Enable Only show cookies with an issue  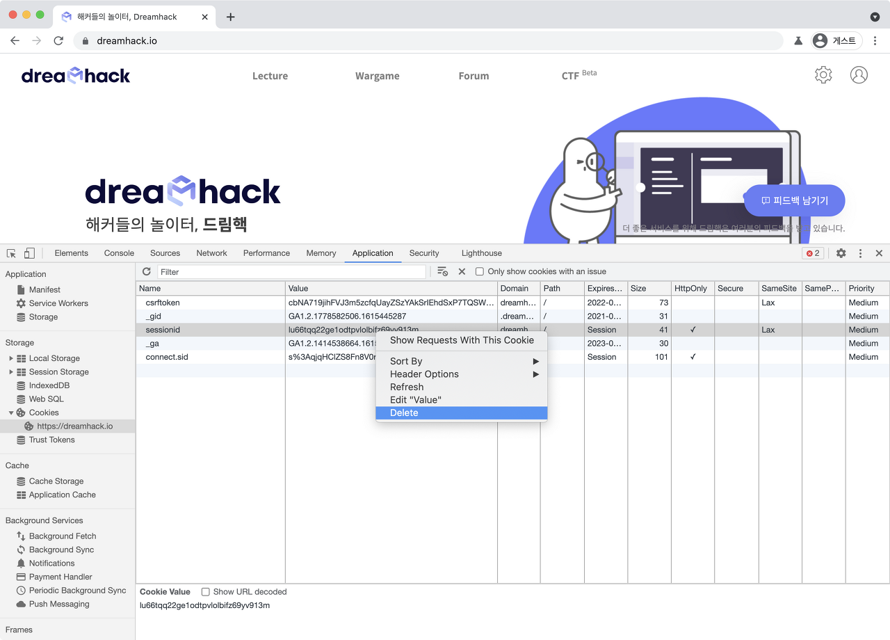479,271
